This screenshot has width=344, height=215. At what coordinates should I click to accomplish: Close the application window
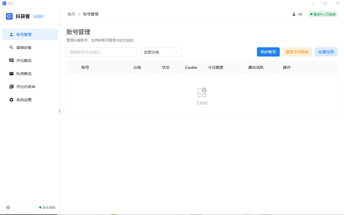pyautogui.click(x=338, y=3)
